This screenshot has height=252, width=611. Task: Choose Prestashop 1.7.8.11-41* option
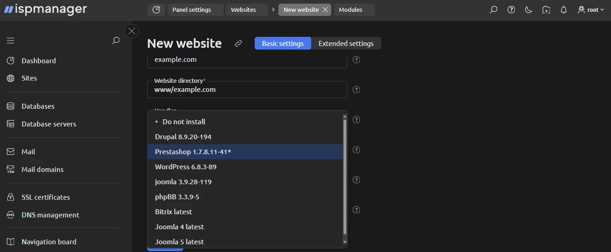tap(245, 151)
